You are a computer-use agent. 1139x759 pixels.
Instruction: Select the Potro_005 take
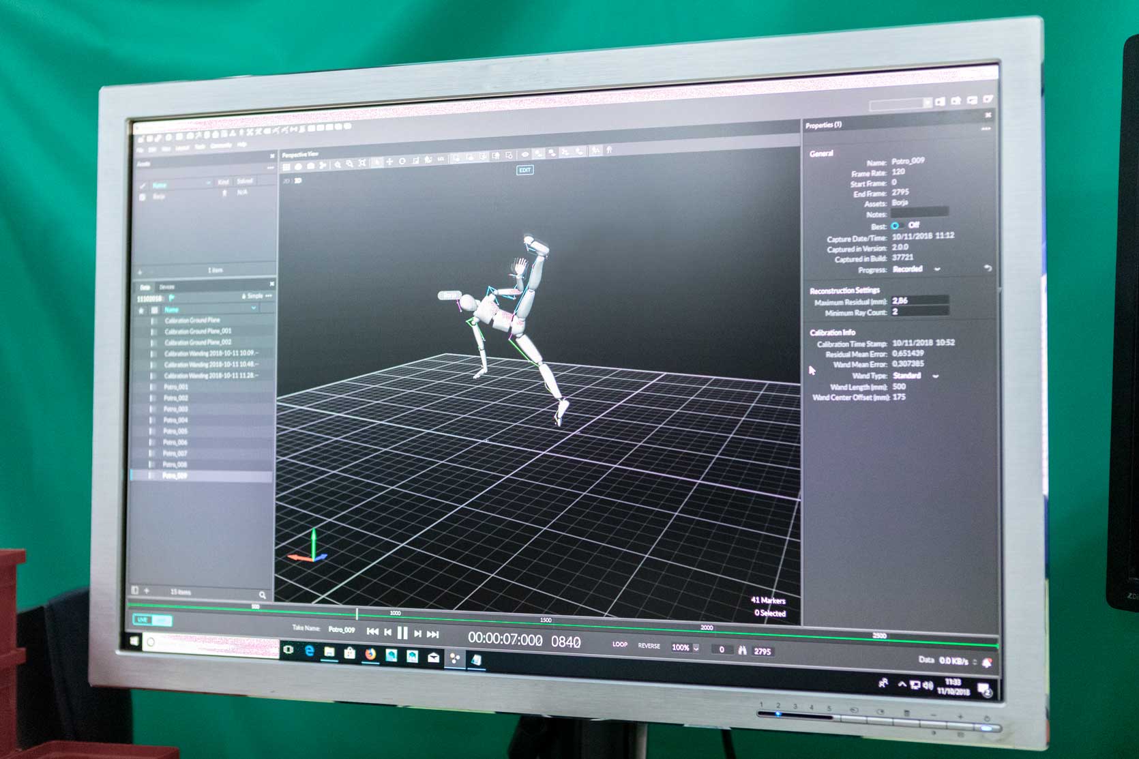[x=175, y=432]
